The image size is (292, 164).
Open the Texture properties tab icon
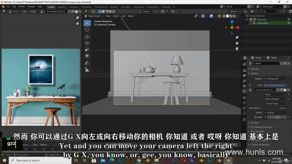pos(244,119)
